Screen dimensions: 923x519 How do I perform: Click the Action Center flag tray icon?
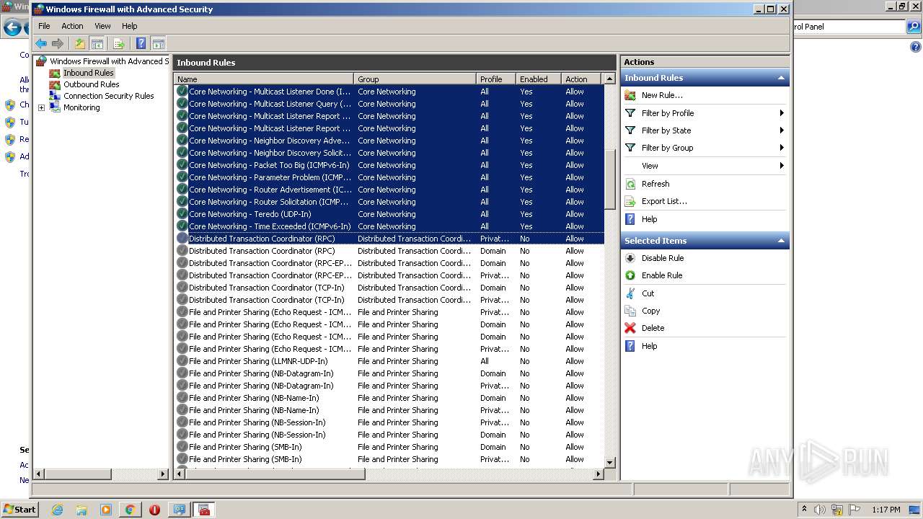click(854, 510)
